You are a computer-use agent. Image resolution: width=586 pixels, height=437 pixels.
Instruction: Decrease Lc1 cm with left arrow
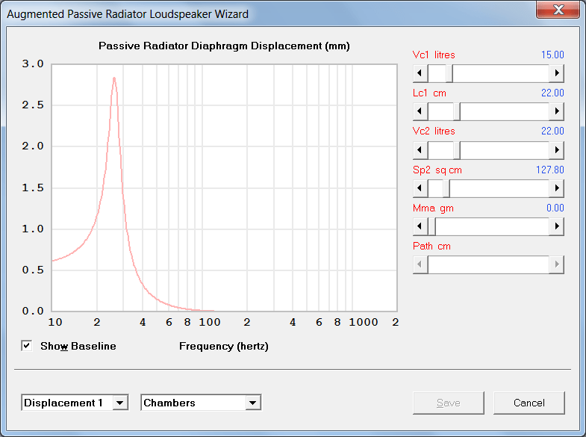coord(420,111)
